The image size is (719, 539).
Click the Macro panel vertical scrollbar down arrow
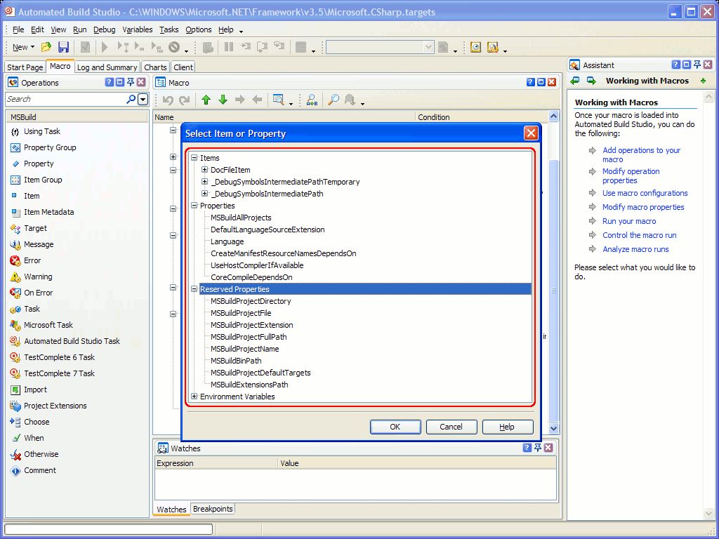(553, 429)
